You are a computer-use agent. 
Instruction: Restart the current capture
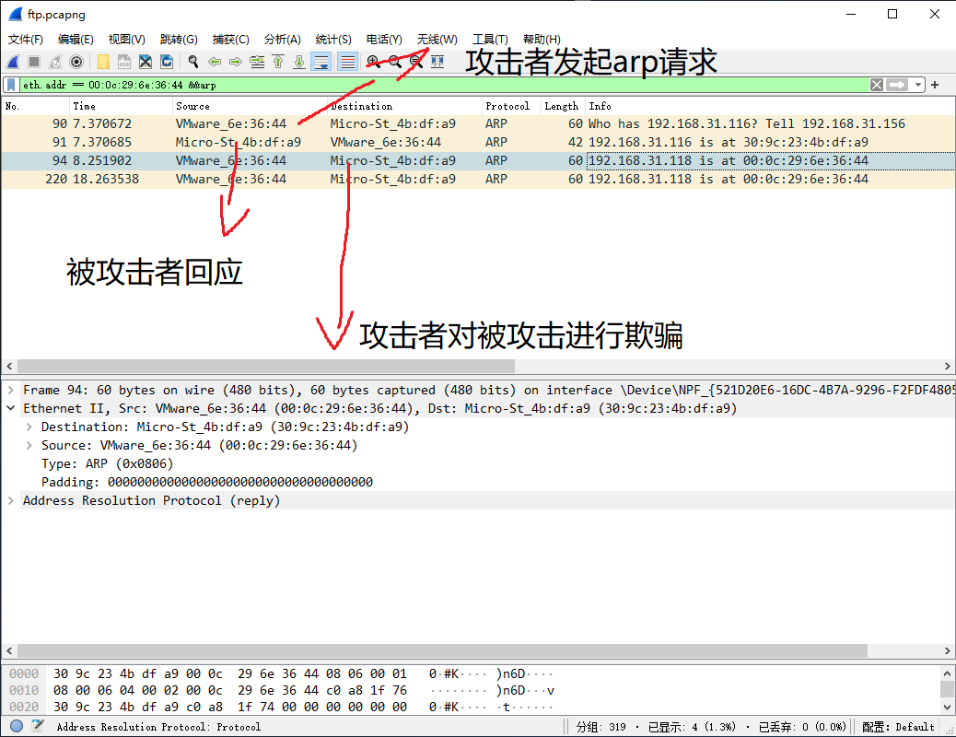point(55,62)
